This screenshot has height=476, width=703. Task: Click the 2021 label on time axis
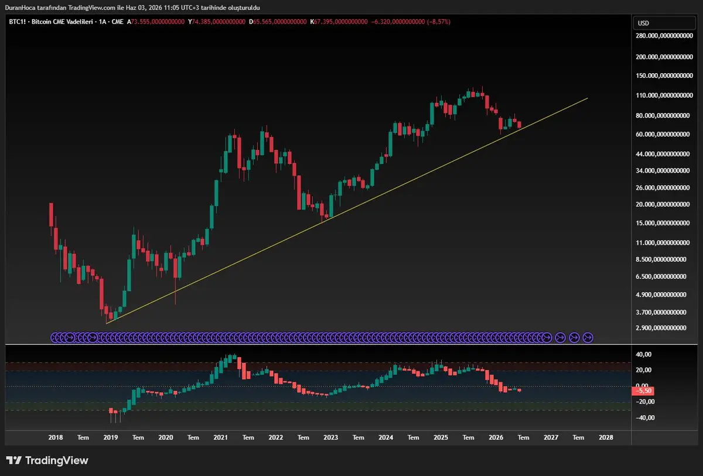click(221, 437)
